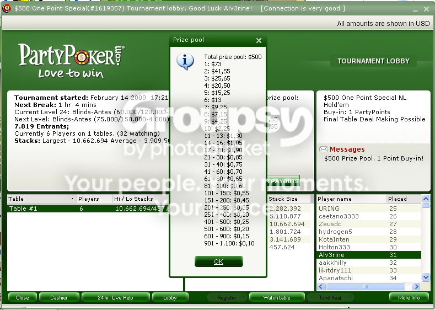The image size is (435, 310).
Task: Click the player list scroll down arrow
Action: pos(426,277)
